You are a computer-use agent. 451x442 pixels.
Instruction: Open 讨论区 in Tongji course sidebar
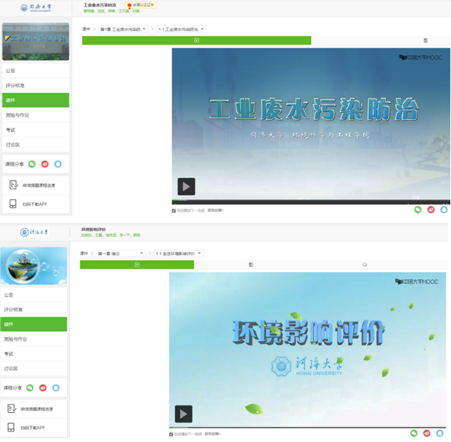[x=36, y=145]
